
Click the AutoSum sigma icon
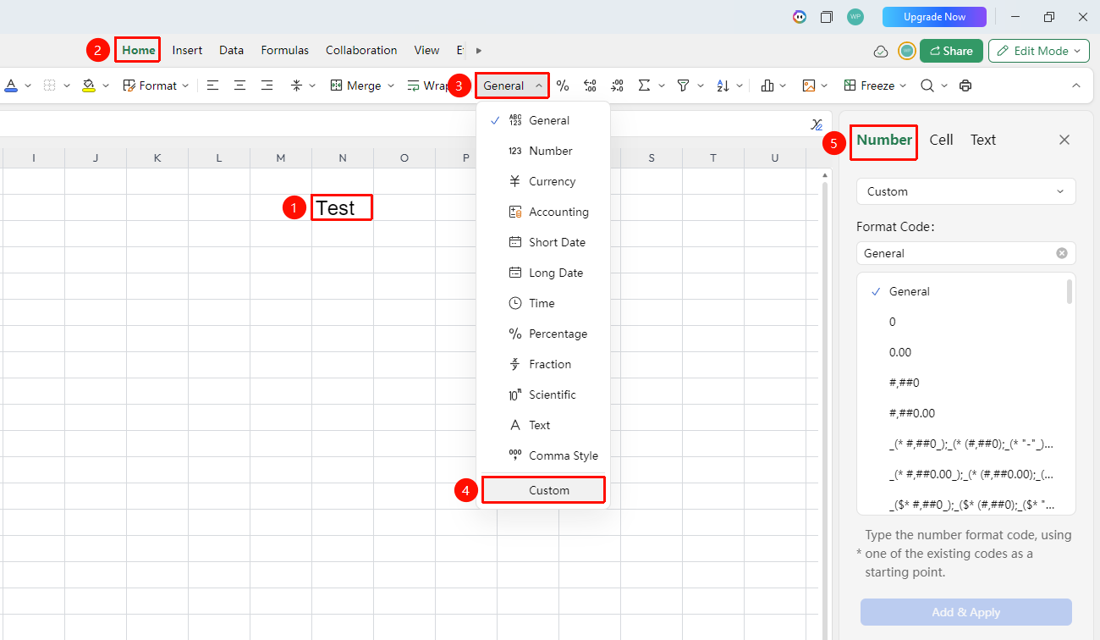coord(644,86)
